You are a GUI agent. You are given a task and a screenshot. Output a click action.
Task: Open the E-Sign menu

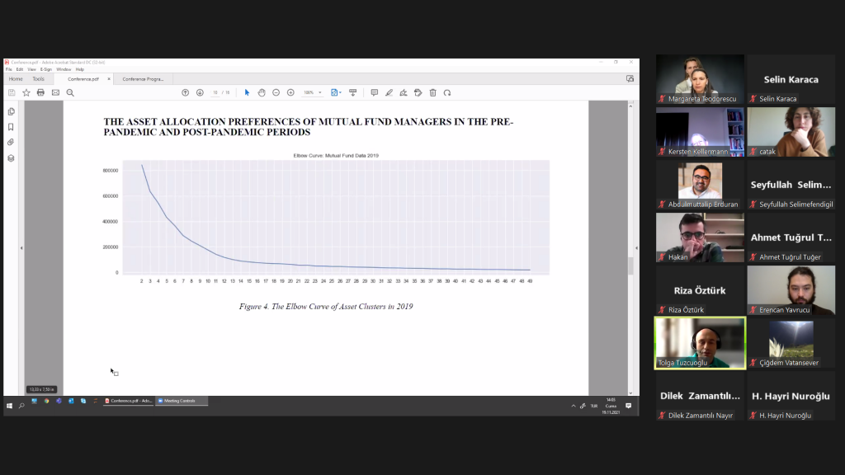pyautogui.click(x=46, y=69)
